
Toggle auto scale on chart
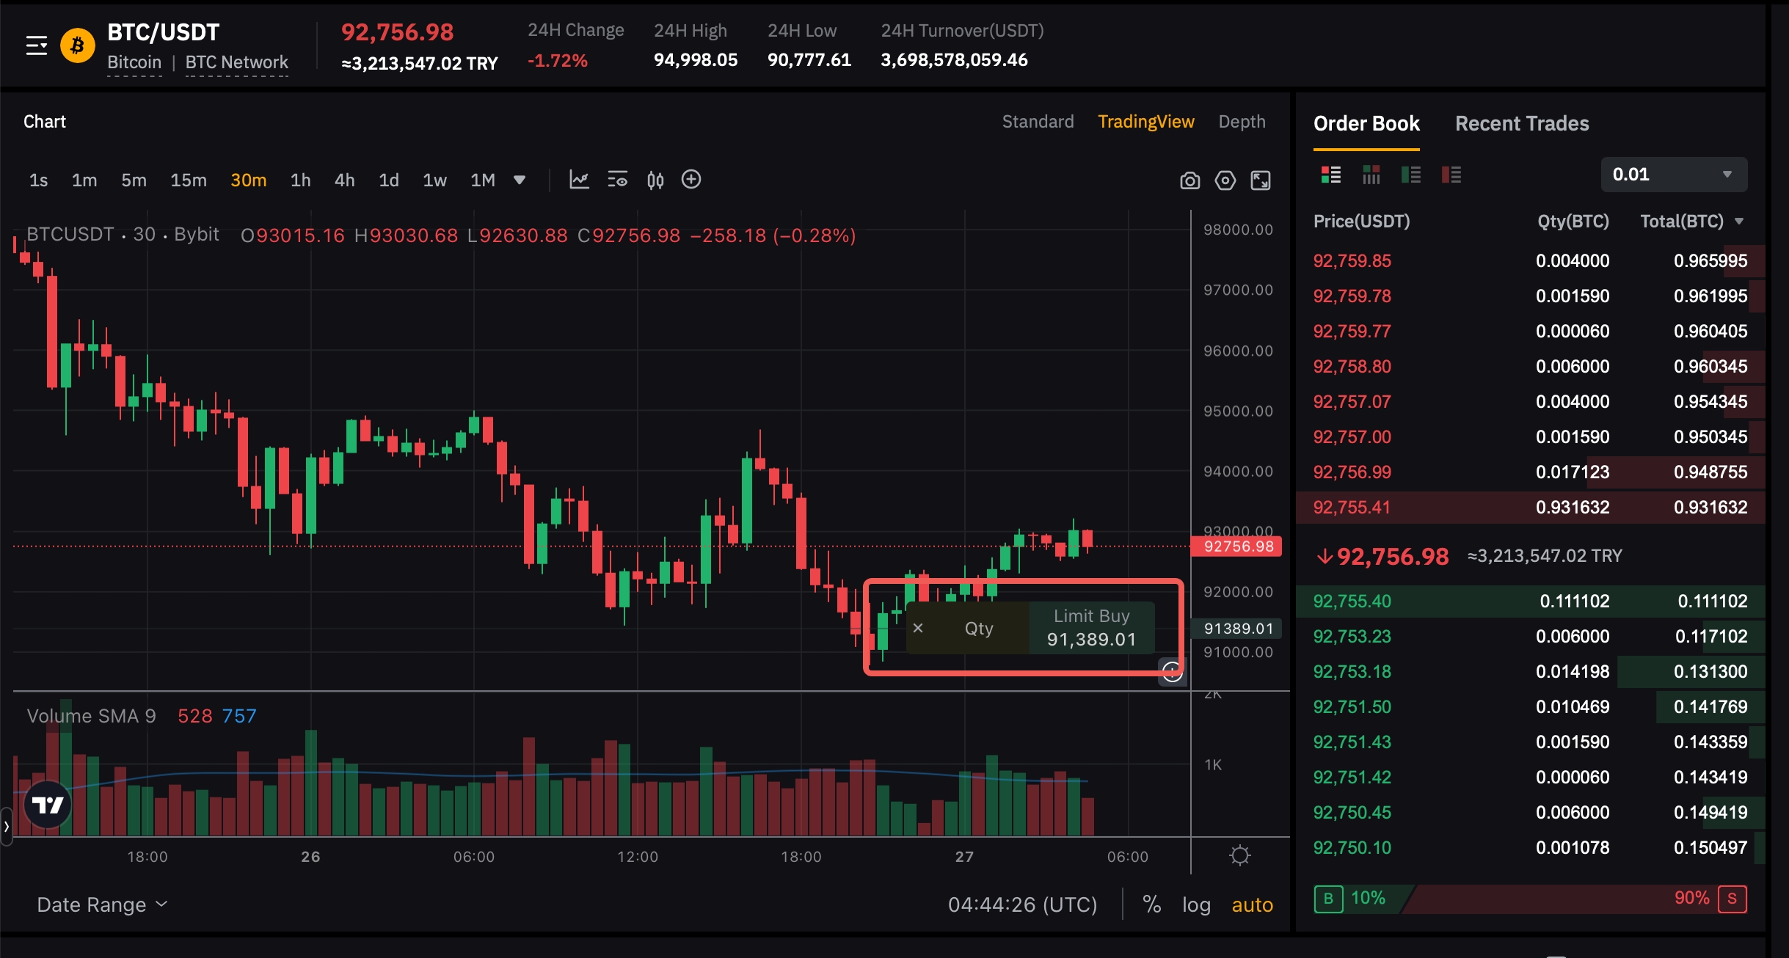1252,904
